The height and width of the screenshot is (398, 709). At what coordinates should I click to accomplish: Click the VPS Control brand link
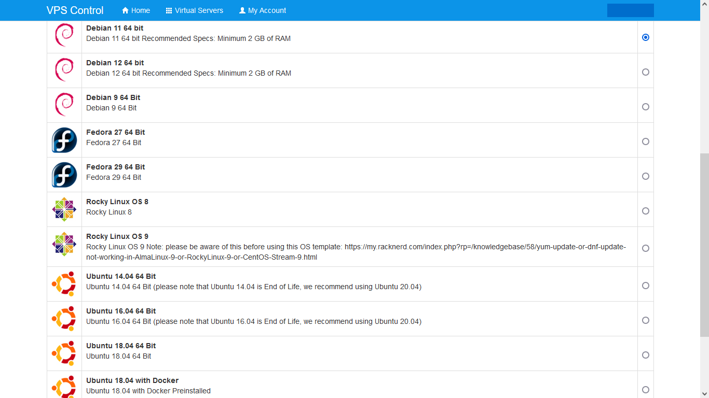point(75,10)
